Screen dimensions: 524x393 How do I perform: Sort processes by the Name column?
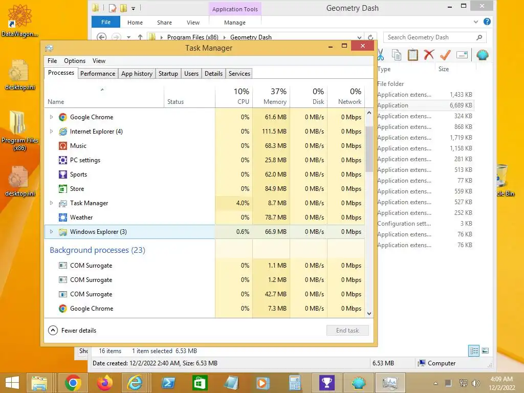[x=104, y=96]
